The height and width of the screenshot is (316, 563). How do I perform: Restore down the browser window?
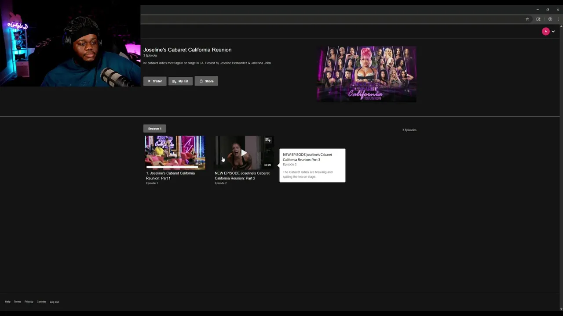[x=548, y=9]
